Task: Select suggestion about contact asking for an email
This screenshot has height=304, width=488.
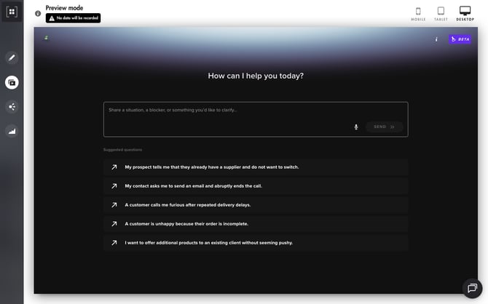Action: 256,186
